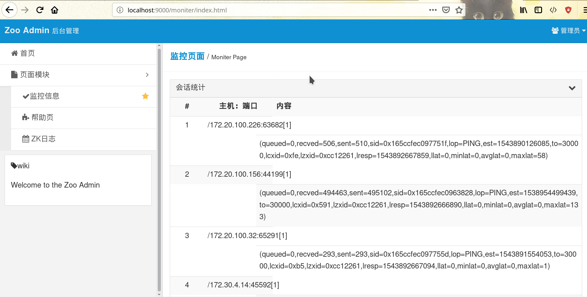Open 首页 in the sidebar
587x297 pixels.
[x=78, y=53]
